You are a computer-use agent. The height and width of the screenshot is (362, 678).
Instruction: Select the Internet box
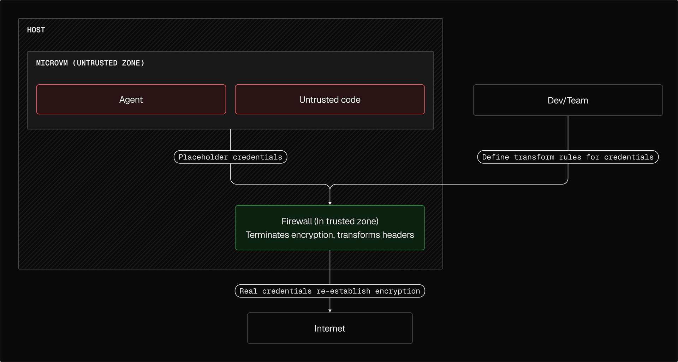coord(329,328)
